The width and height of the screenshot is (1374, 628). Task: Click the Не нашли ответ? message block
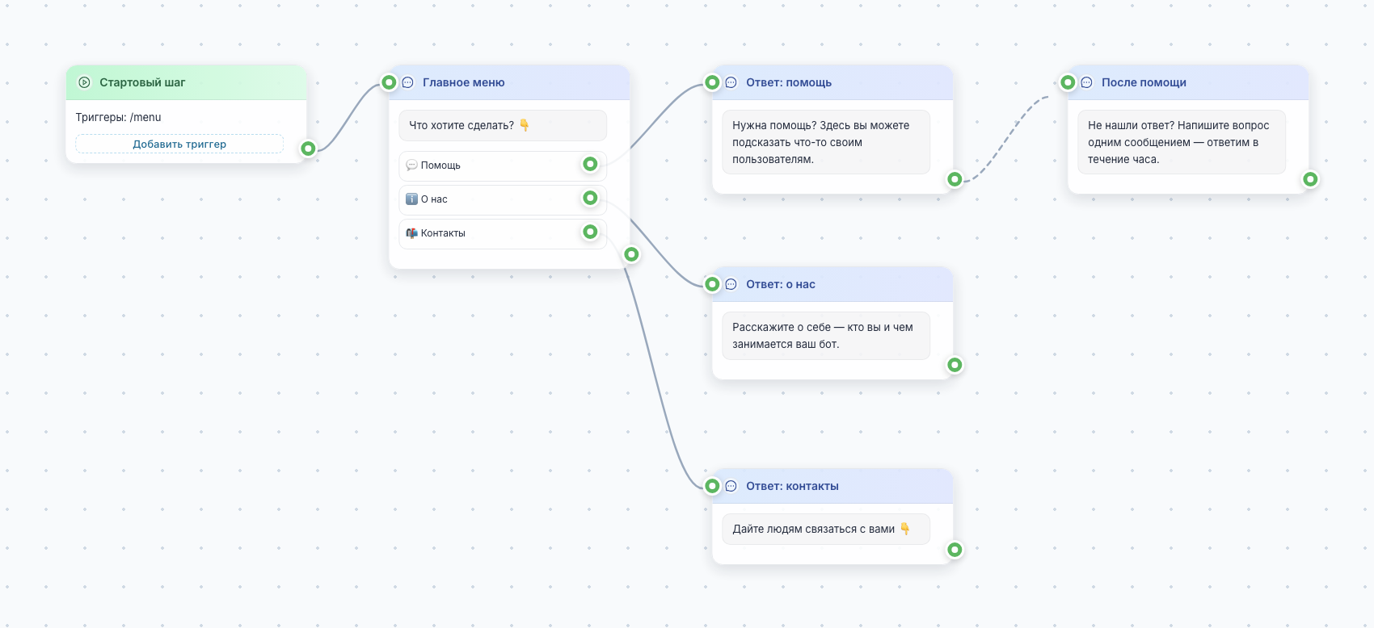[1182, 142]
